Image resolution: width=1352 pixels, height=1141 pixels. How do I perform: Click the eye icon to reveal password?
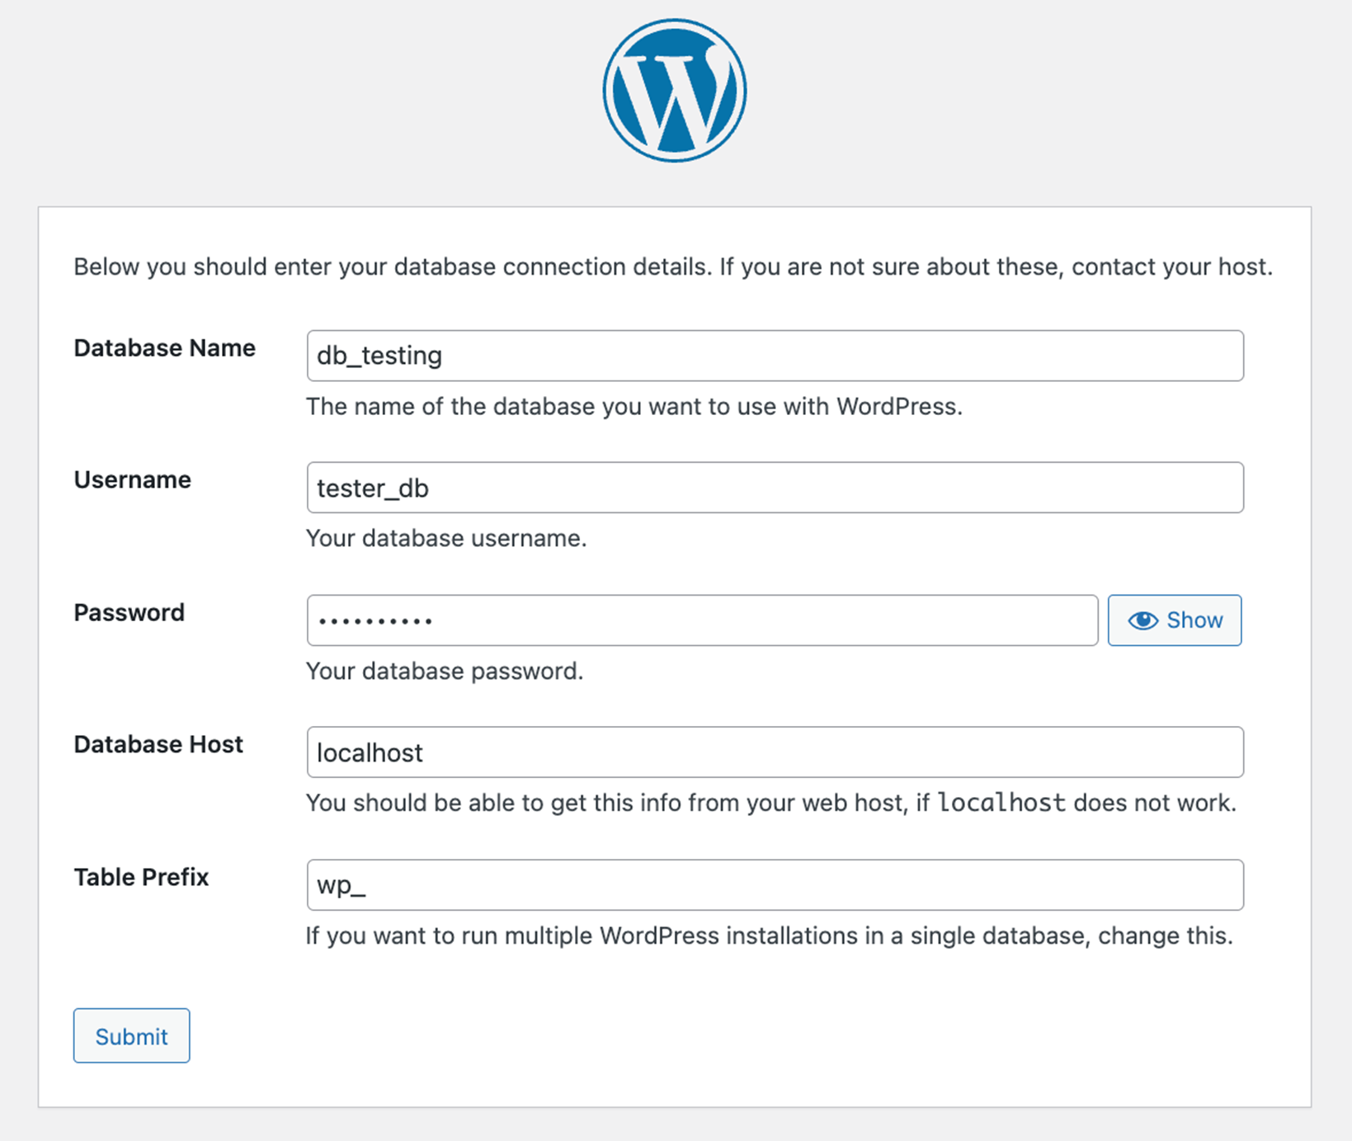tap(1142, 620)
